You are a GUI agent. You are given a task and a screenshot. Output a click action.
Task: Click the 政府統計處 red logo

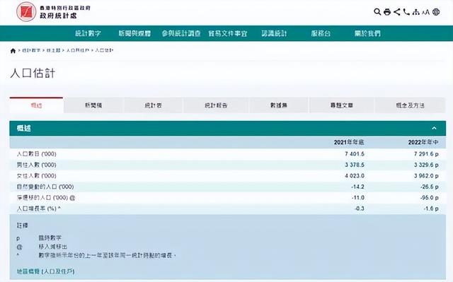(26, 11)
